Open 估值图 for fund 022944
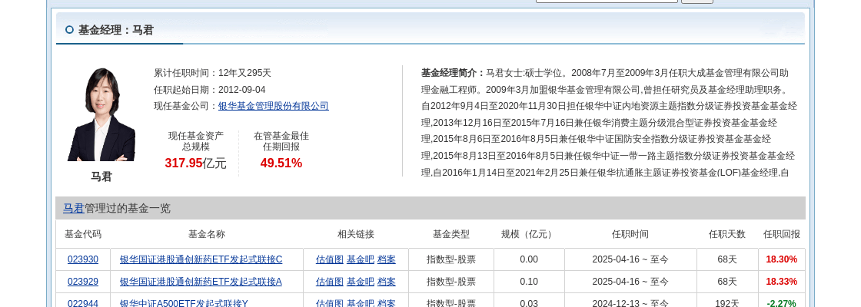The image size is (861, 307). tap(330, 302)
